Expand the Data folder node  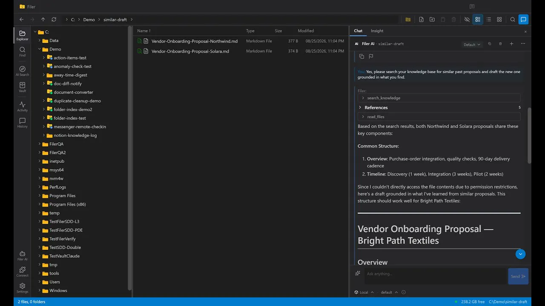pos(40,40)
